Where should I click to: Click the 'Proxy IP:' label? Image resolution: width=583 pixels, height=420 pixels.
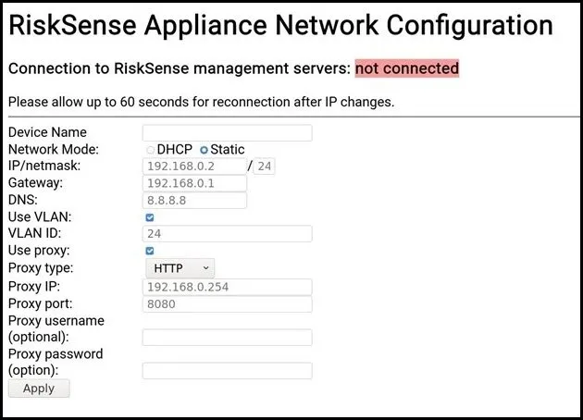[34, 287]
